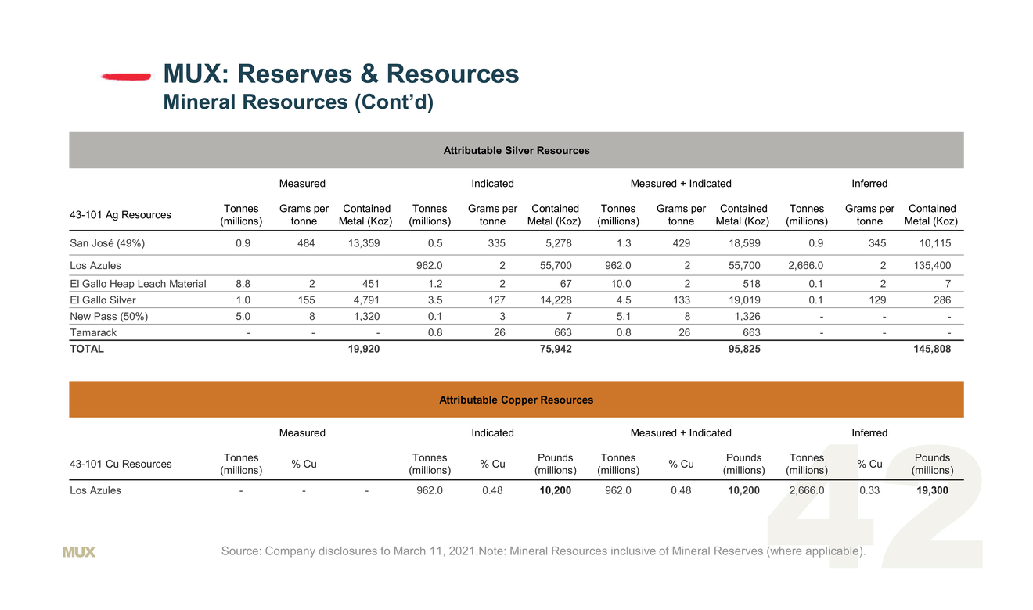Image resolution: width=1033 pixels, height=610 pixels.
Task: Select the 'El Gallo Silver' row label
Action: click(x=103, y=300)
